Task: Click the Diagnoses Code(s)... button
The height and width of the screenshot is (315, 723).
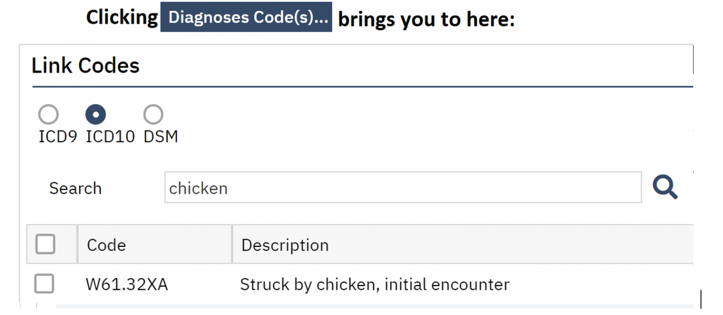Action: pyautogui.click(x=246, y=17)
